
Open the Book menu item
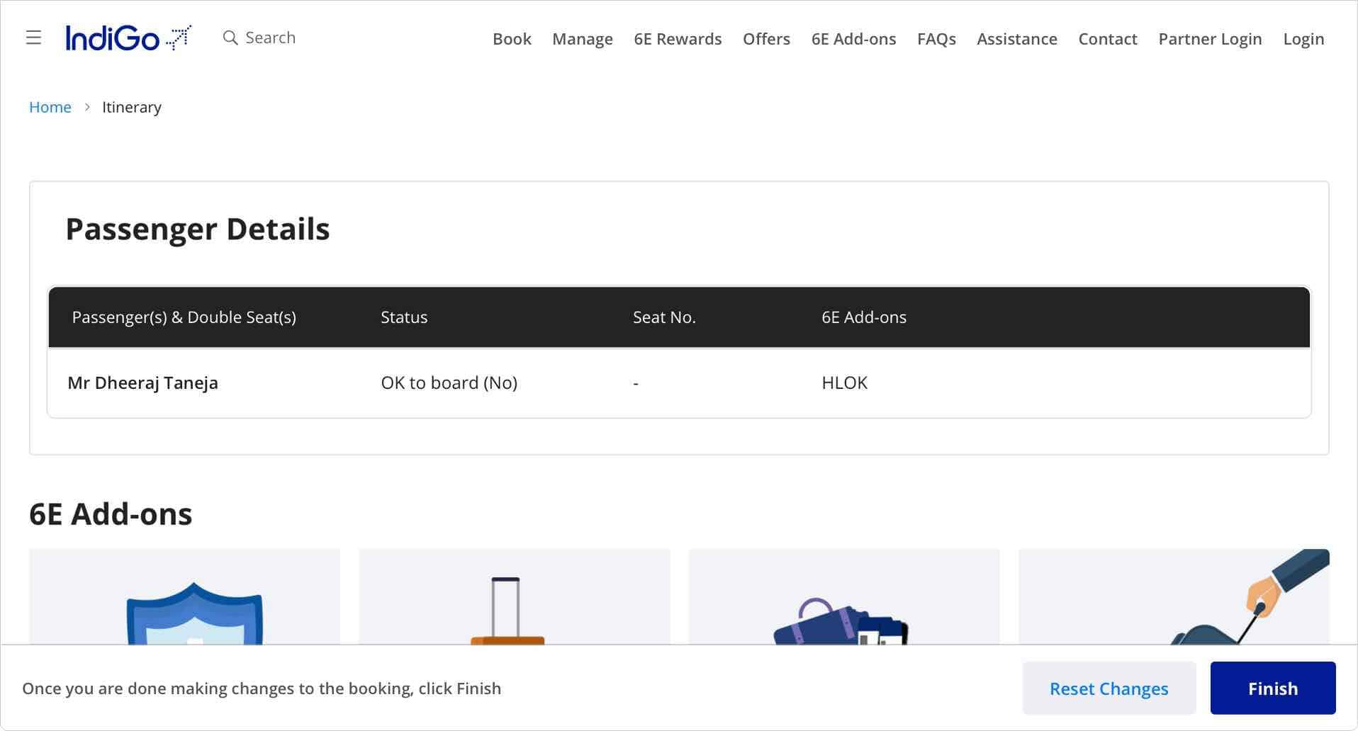512,39
